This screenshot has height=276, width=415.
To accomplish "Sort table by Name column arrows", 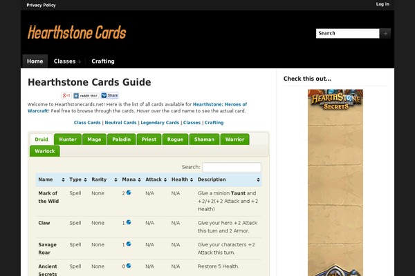I will [x=63, y=180].
